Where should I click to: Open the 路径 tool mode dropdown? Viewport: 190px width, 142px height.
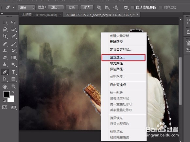point(27,7)
